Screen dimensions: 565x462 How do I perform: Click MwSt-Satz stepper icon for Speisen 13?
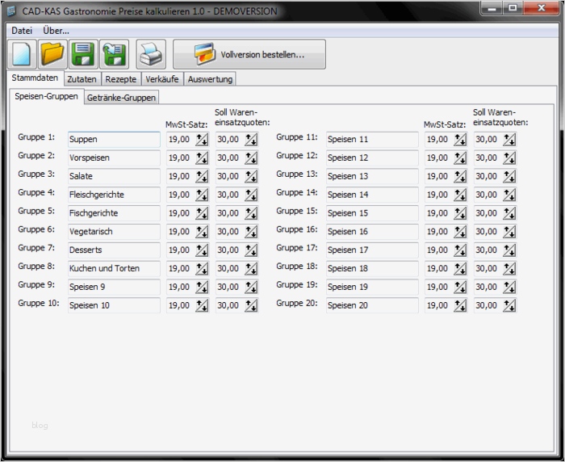(x=460, y=176)
